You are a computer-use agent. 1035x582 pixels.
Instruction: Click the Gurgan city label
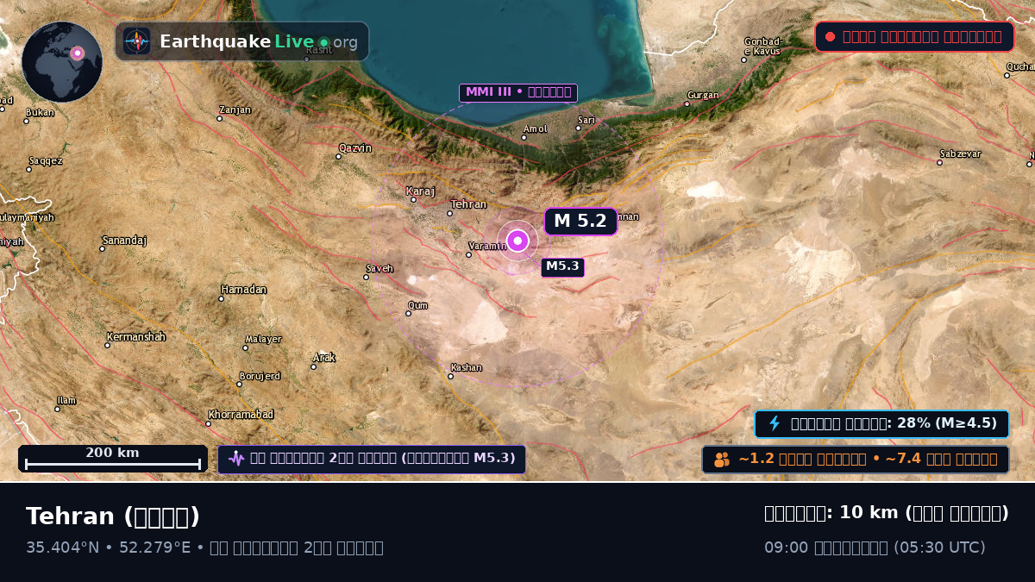(703, 96)
